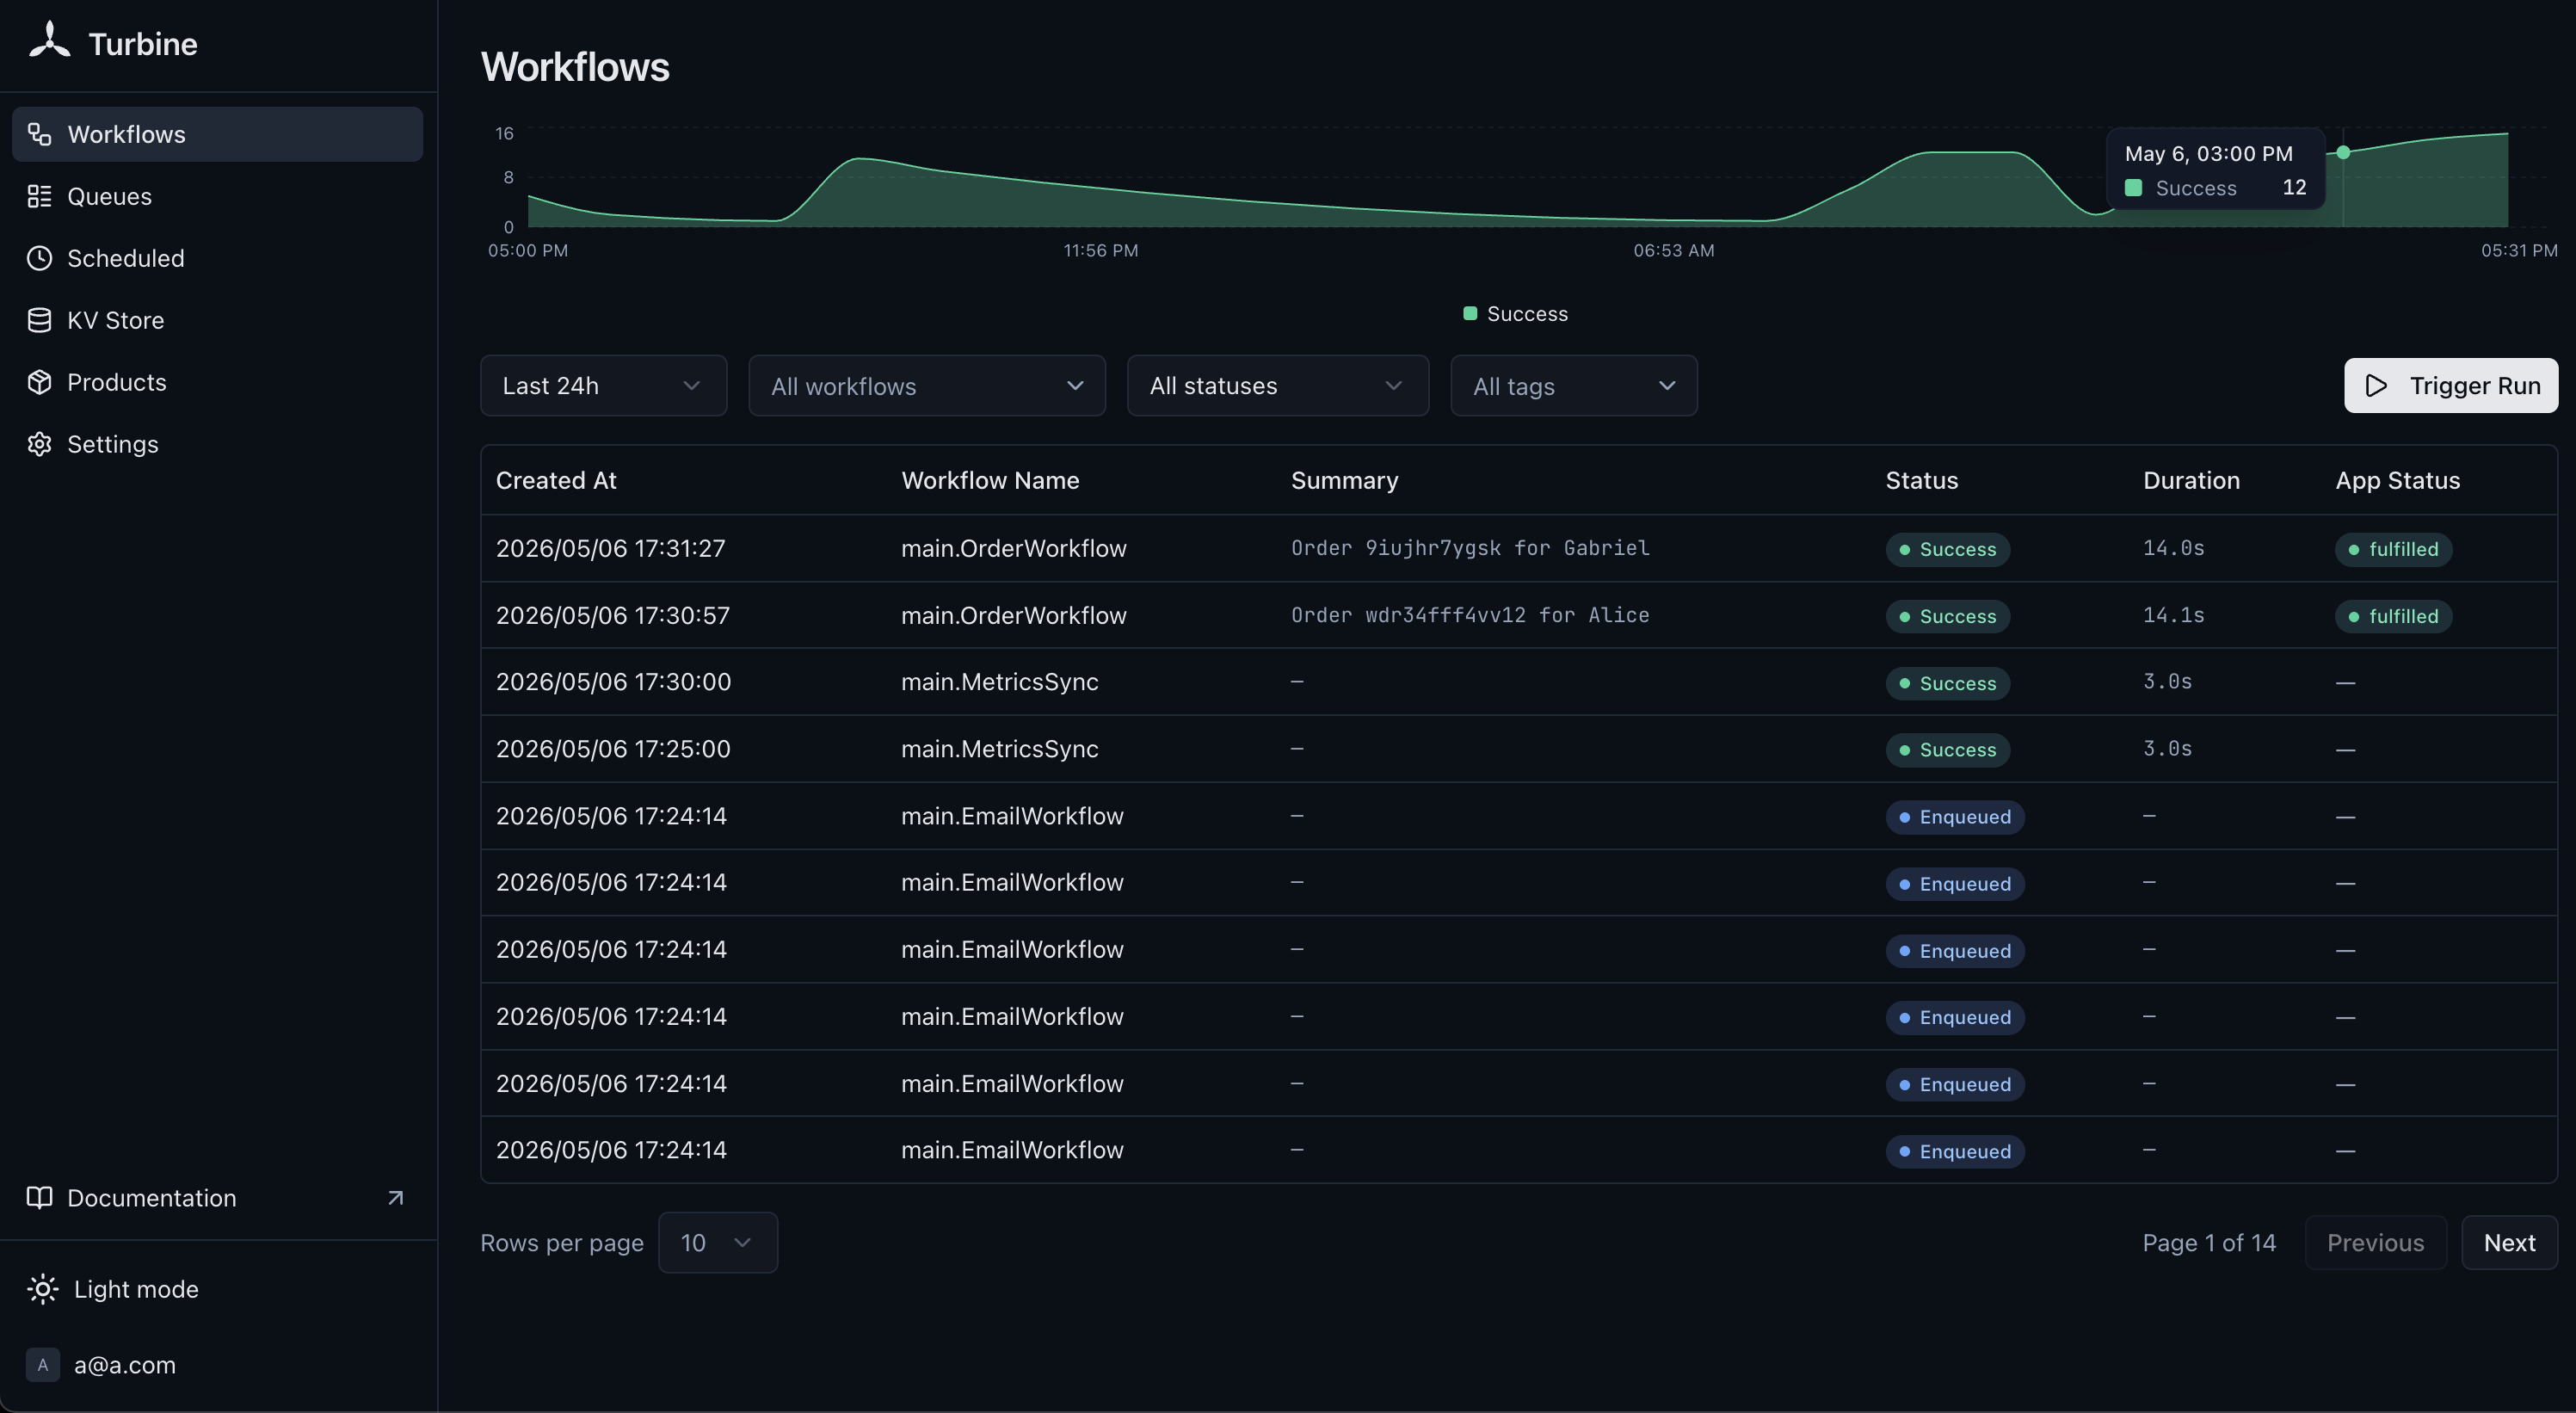The image size is (2576, 1413).
Task: Click the Scheduled clock icon
Action: coord(39,258)
